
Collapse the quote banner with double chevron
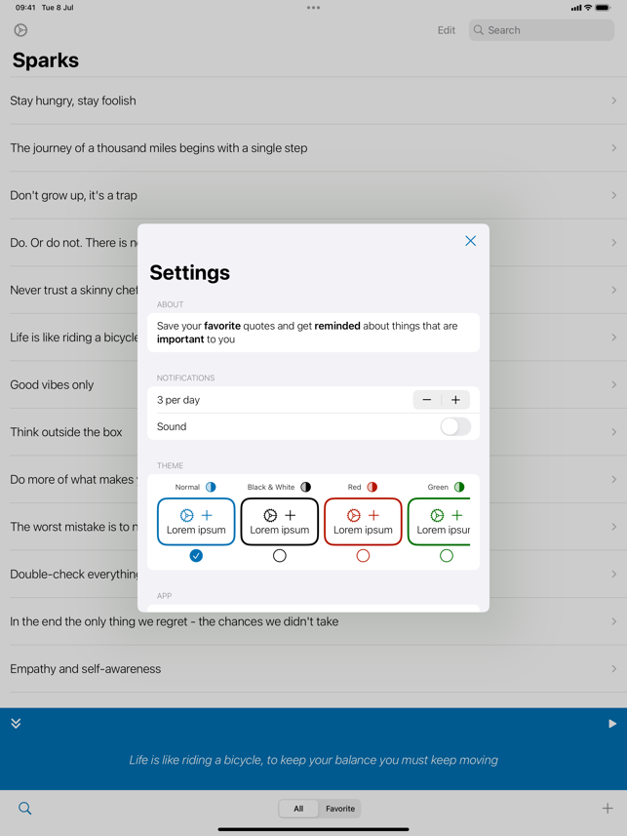point(16,724)
